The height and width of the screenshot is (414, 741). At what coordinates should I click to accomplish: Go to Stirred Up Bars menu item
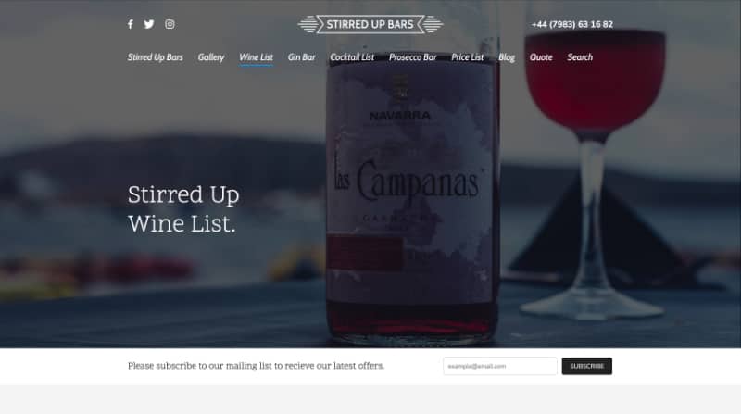[x=155, y=57]
